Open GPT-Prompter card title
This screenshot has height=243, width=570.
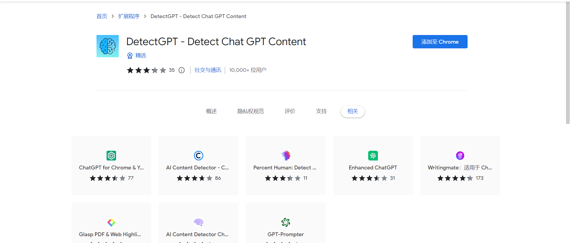[x=286, y=234]
